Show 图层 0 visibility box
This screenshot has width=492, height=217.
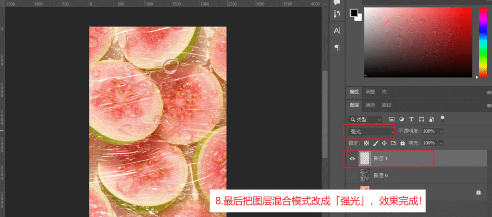point(352,175)
